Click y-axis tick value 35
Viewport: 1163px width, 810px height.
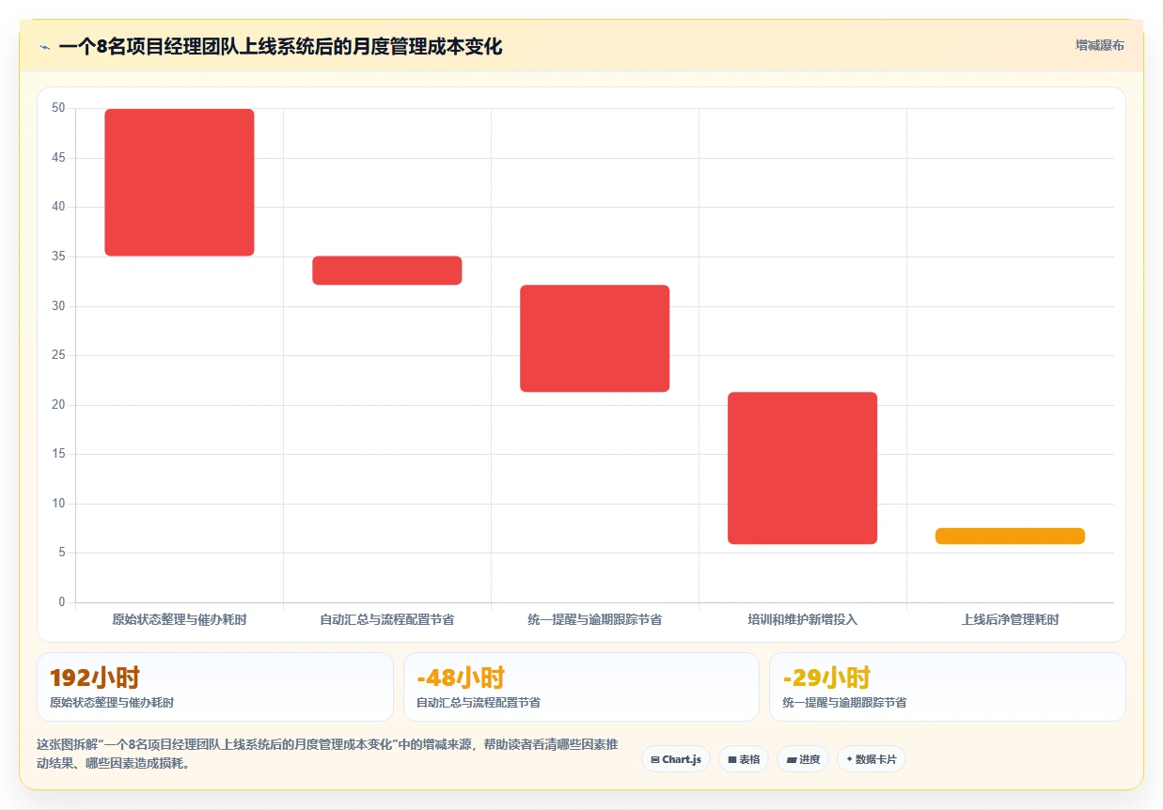58,257
